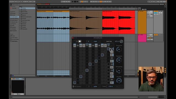
Task: Expand the Instrument Rack folder
Action: (20, 20)
